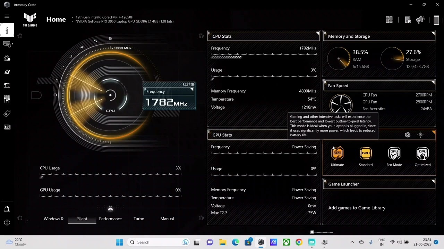Click the RAM usage dial
The height and width of the screenshot is (249, 444).
coord(339,59)
